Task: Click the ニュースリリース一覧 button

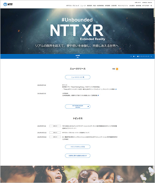Action: click(78, 77)
